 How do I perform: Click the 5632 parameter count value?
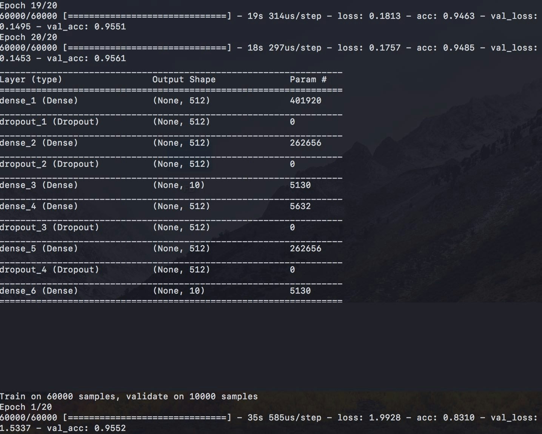pyautogui.click(x=300, y=206)
